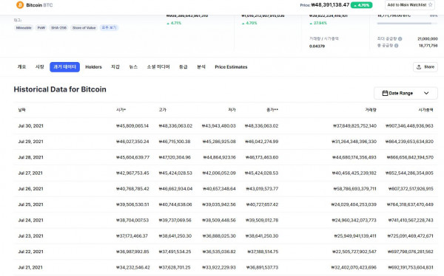Click the Jul 29, 2021 date cell
Viewport: 444px width, 276px height.
(30, 142)
